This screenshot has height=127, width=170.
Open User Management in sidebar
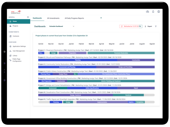click(19, 51)
